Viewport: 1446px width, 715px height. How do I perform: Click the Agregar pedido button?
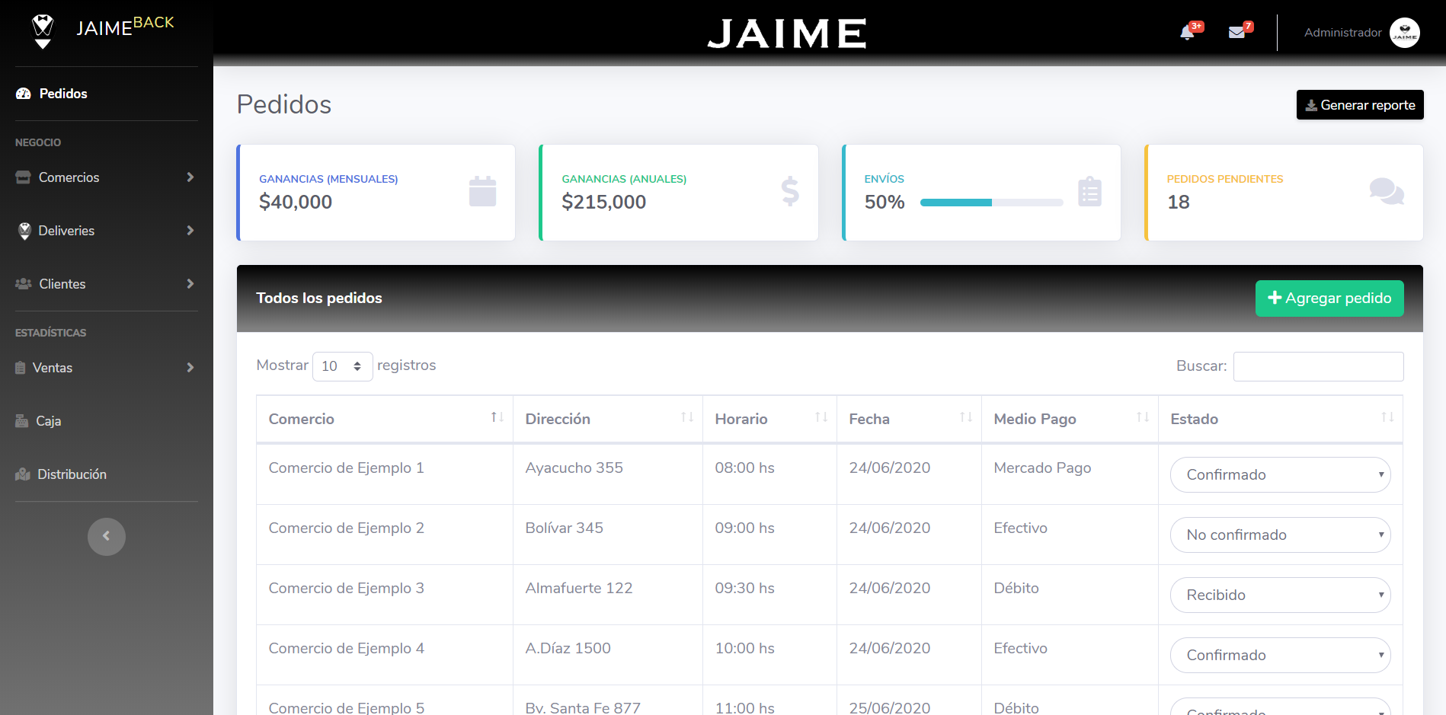[1329, 298]
